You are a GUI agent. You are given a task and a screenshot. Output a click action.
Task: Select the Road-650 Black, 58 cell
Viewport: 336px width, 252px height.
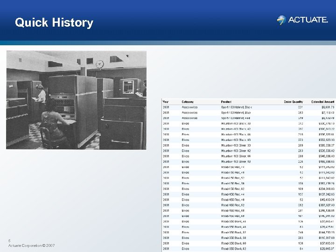(234, 238)
